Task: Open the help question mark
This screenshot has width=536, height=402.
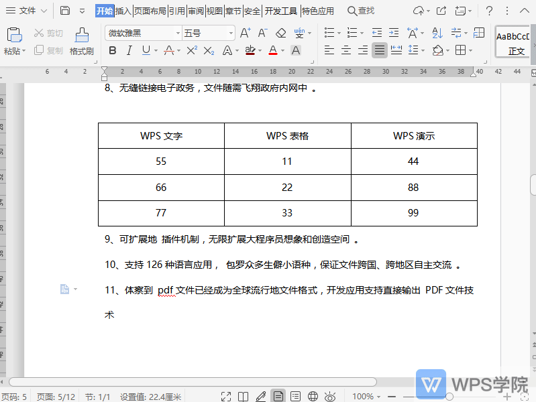Action: pyautogui.click(x=489, y=11)
